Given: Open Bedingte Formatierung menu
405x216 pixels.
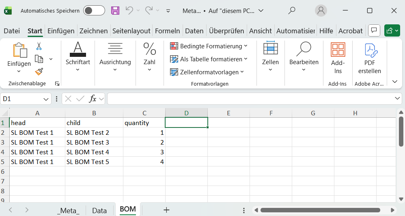Looking at the screenshot, I should (x=209, y=46).
